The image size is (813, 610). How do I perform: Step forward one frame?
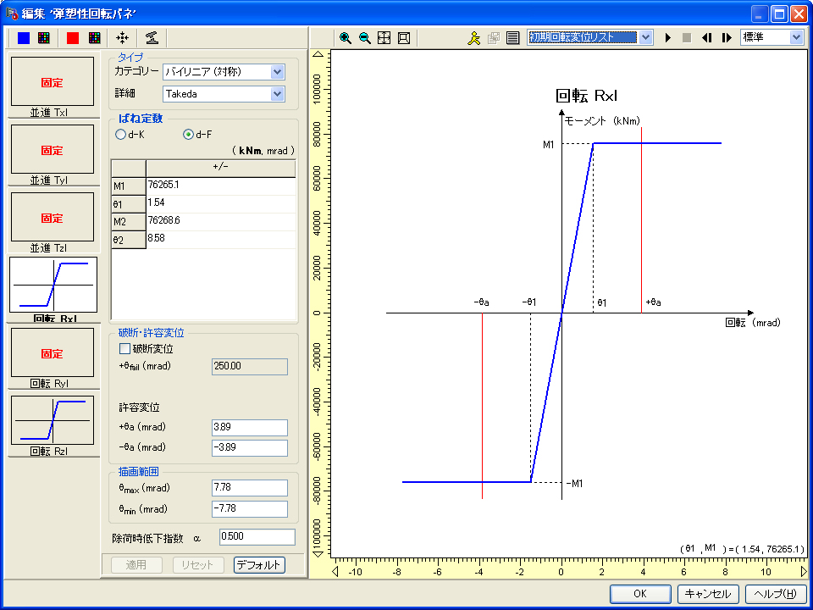pyautogui.click(x=727, y=38)
